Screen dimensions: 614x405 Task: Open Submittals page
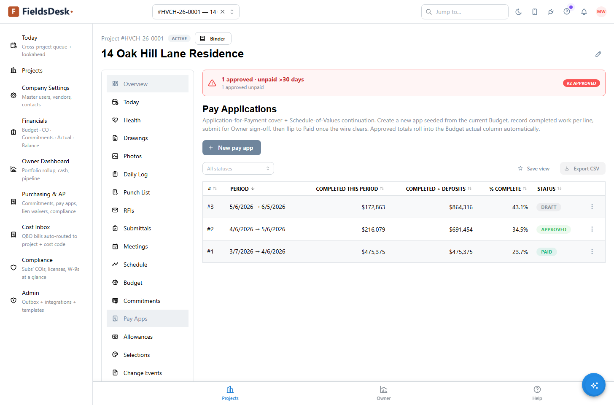148,228
